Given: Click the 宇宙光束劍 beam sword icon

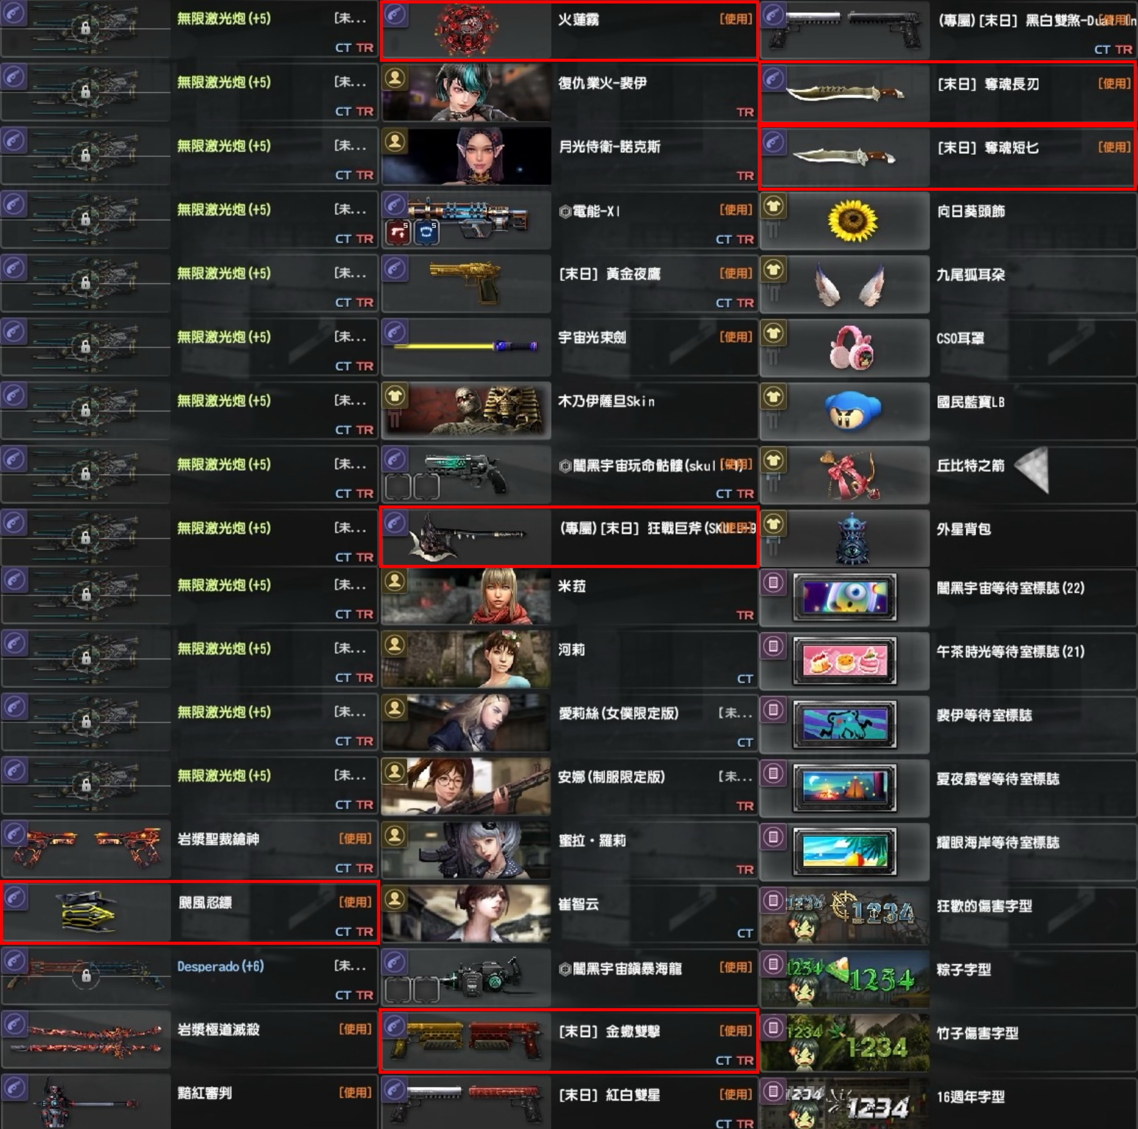Looking at the screenshot, I should pyautogui.click(x=465, y=346).
